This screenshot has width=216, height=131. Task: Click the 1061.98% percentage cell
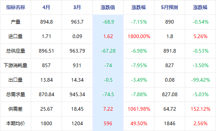[139, 109]
